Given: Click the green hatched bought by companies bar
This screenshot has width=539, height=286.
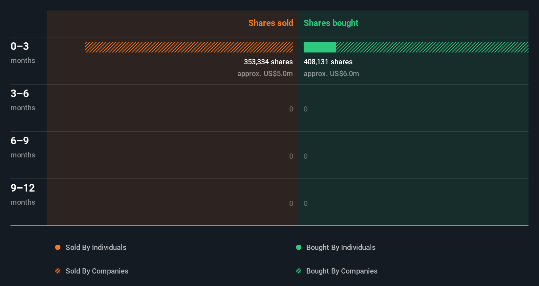Looking at the screenshot, I should [432, 47].
